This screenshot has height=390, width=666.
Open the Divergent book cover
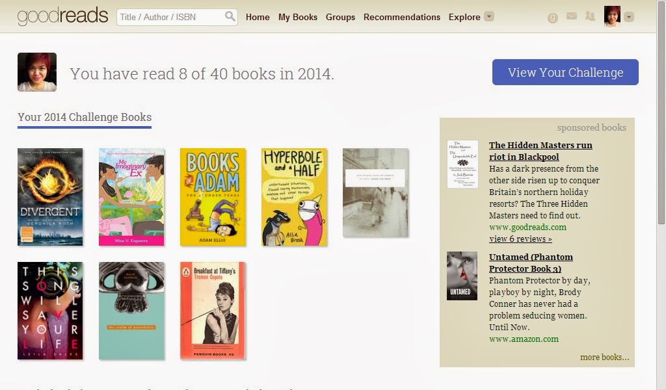[x=50, y=197]
